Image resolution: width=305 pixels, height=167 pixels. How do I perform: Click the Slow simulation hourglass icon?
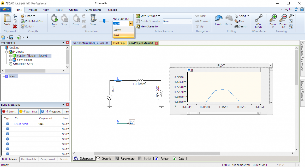coord(93,18)
